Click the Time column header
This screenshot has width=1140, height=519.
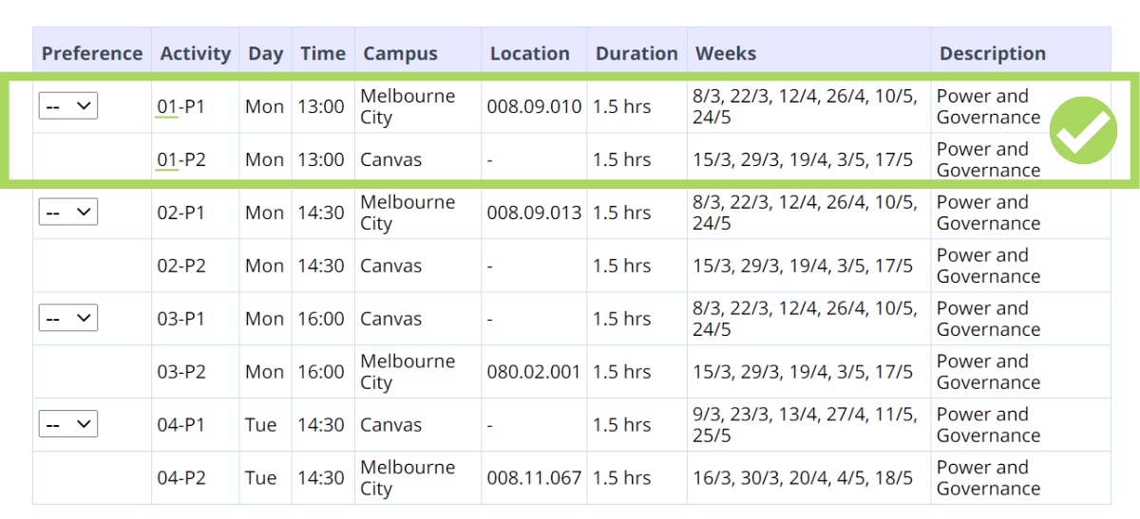323,54
